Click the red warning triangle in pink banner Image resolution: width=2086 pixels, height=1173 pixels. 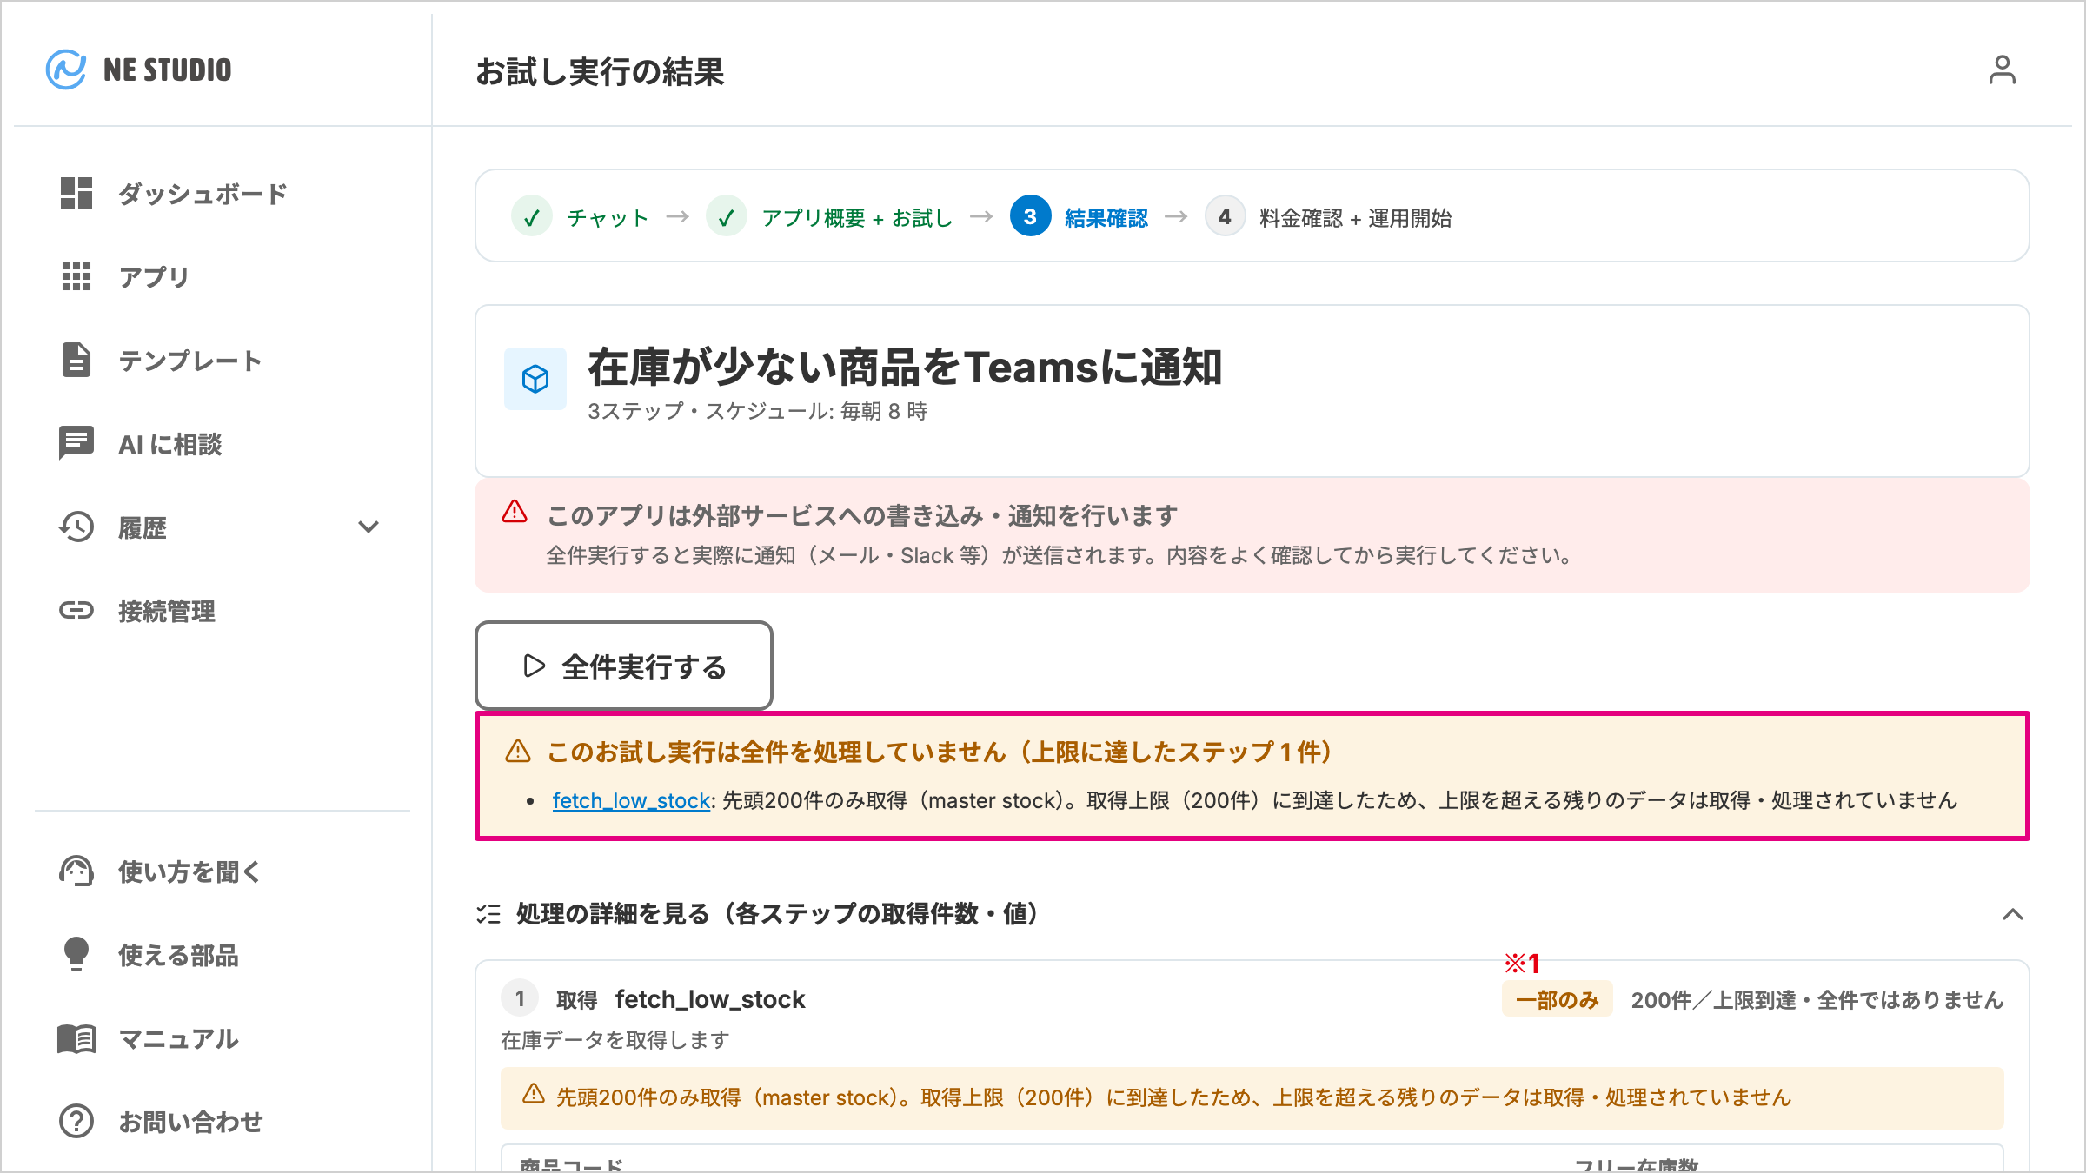(515, 512)
